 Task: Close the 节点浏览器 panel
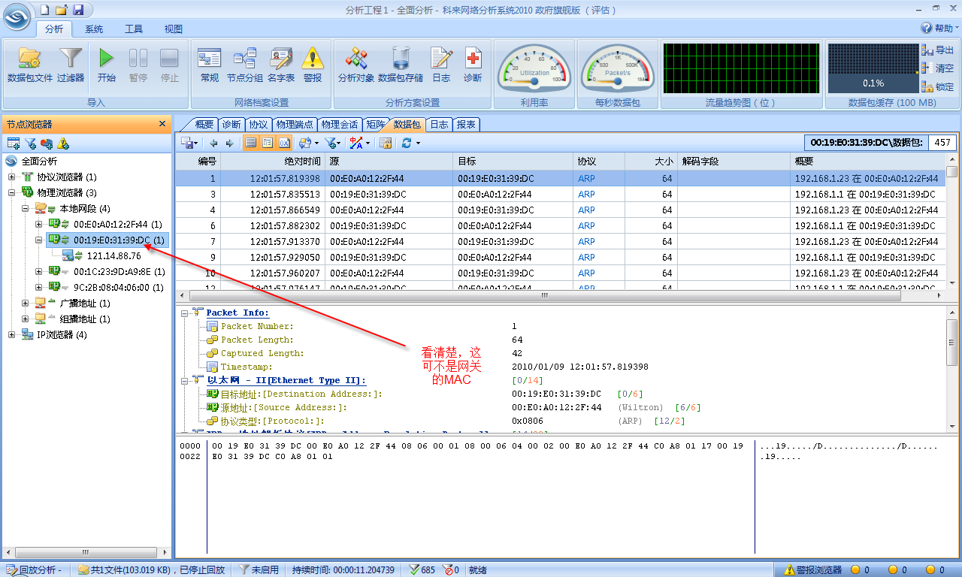click(162, 124)
